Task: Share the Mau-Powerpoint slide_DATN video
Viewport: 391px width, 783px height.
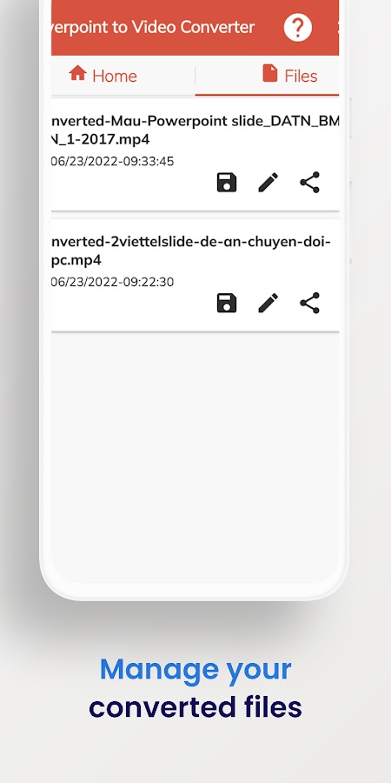Action: (309, 183)
